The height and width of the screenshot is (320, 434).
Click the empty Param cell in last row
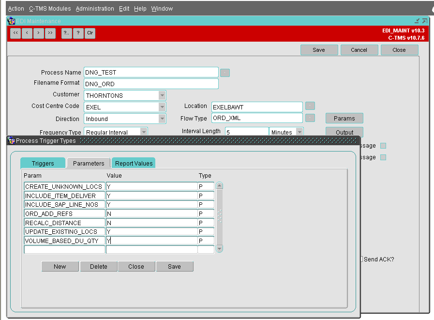pos(64,250)
